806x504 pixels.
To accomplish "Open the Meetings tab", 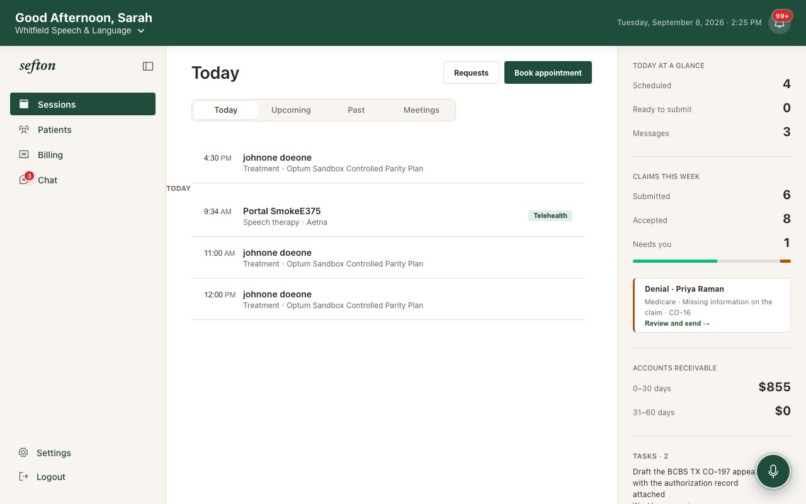I will (x=421, y=110).
